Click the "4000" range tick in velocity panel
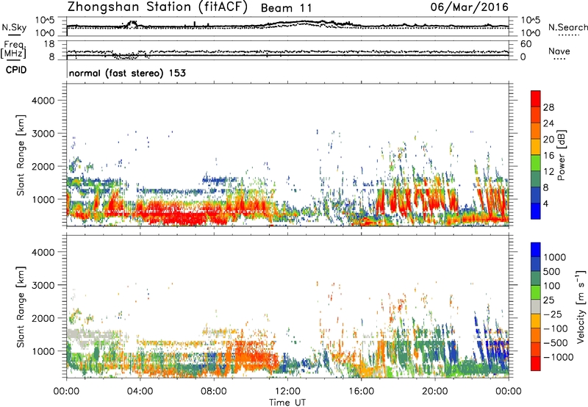The width and height of the screenshot is (588, 407). tap(43, 252)
